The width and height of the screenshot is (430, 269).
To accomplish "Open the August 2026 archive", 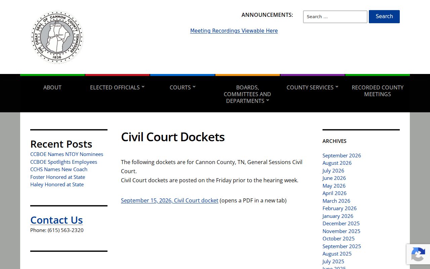I will [337, 163].
